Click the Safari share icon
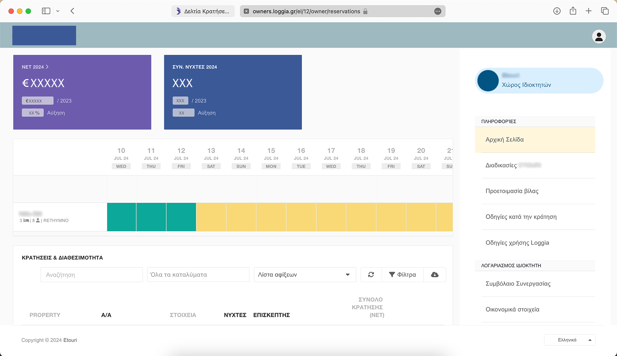Viewport: 617px width, 356px height. click(573, 11)
